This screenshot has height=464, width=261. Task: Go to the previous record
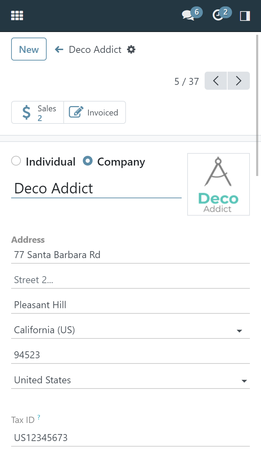tap(216, 81)
